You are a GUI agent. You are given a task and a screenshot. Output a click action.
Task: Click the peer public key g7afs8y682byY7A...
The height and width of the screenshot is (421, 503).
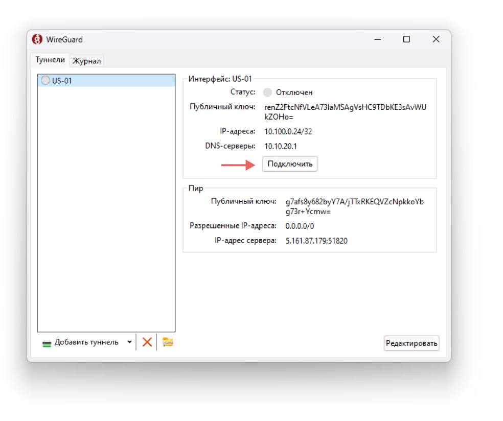coord(354,206)
